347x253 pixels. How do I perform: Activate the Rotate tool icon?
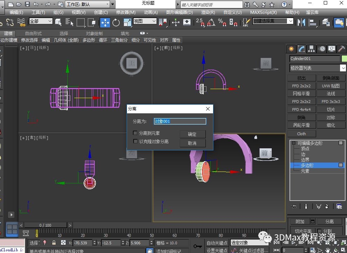pos(116,22)
